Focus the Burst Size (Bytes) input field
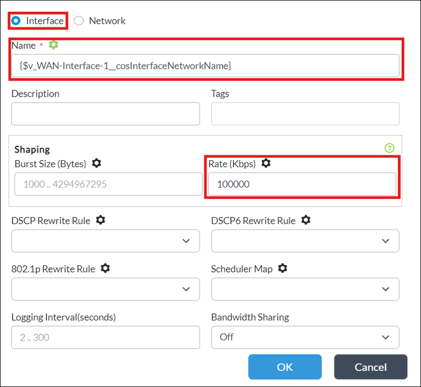 109,184
